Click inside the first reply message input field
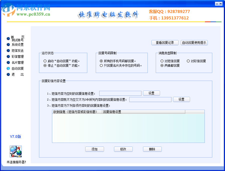The width and height of the screenshot is (225, 171). pyautogui.click(x=120, y=93)
